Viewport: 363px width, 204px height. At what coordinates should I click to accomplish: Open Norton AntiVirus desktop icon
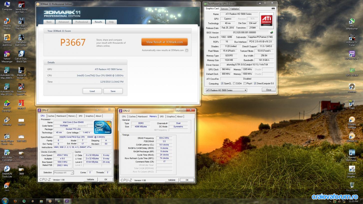[7, 40]
